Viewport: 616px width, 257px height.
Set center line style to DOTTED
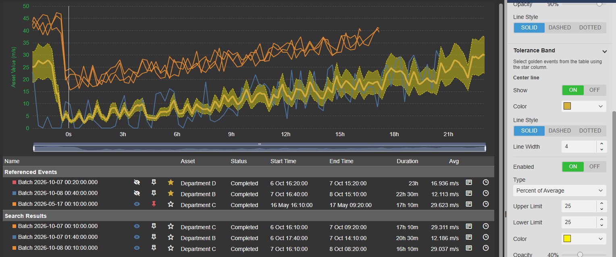[x=590, y=131]
